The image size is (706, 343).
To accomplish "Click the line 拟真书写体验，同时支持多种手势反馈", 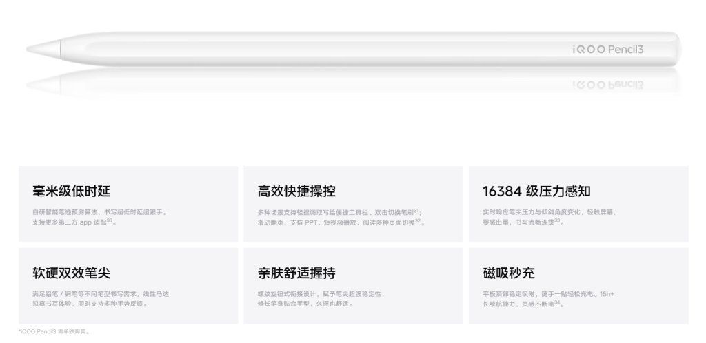I will click(x=90, y=304).
